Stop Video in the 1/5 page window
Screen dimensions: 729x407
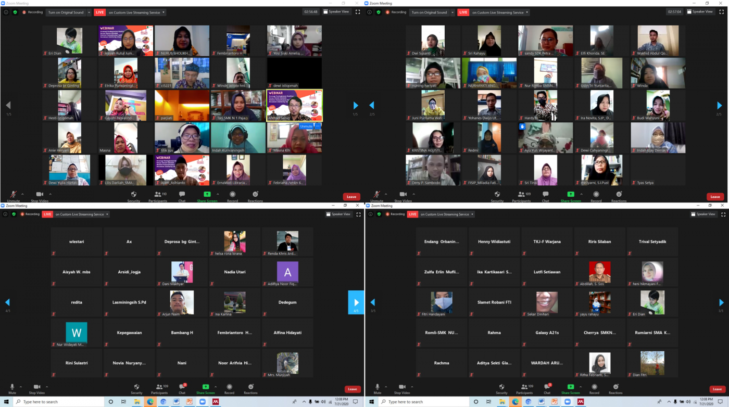[x=39, y=196]
